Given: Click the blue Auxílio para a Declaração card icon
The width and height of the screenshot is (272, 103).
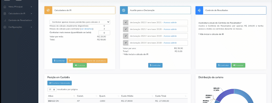Looking at the screenshot, I should click(x=124, y=10).
